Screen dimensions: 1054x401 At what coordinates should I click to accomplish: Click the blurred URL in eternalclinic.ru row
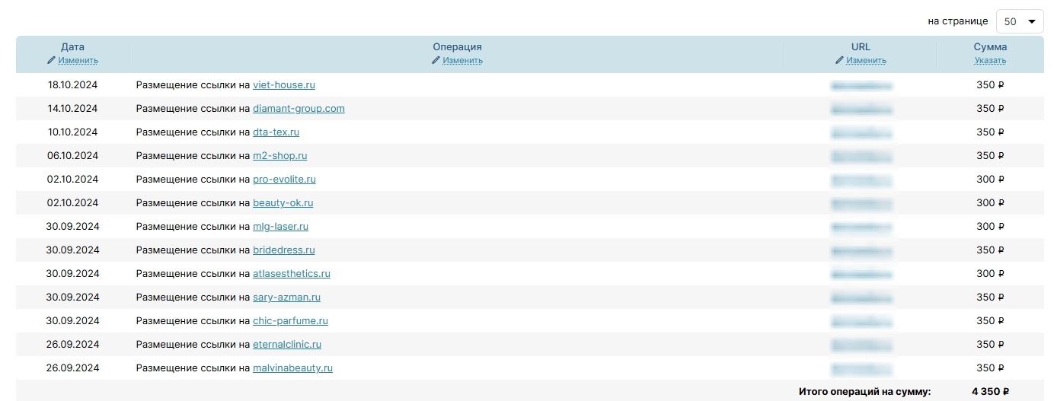click(x=861, y=345)
